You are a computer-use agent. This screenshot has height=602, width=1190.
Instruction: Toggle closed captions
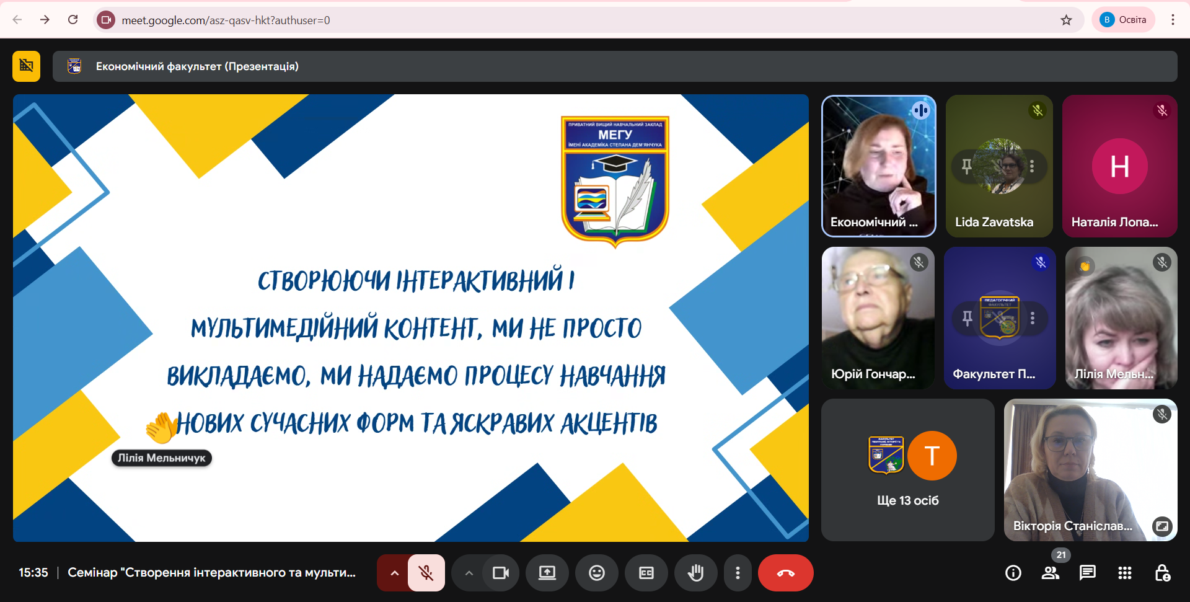click(x=646, y=573)
